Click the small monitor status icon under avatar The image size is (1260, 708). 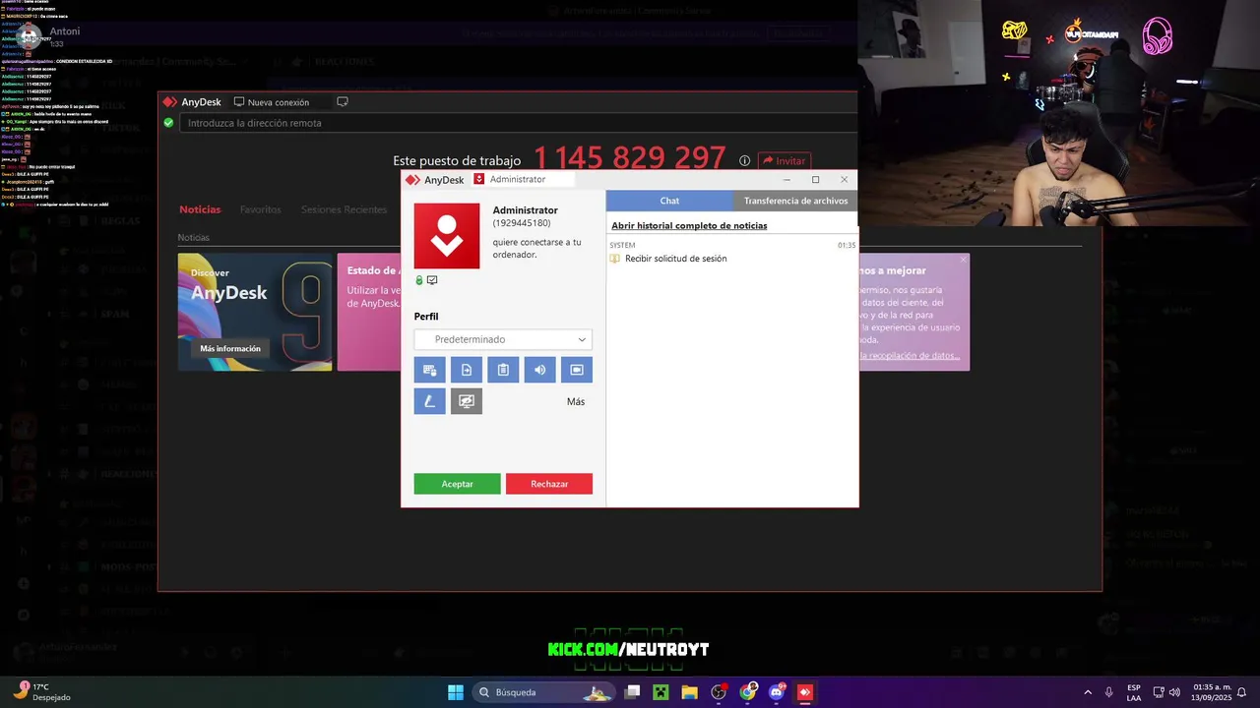pyautogui.click(x=432, y=280)
